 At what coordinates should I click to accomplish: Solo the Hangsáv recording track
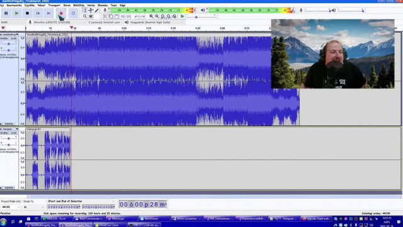click(x=14, y=133)
